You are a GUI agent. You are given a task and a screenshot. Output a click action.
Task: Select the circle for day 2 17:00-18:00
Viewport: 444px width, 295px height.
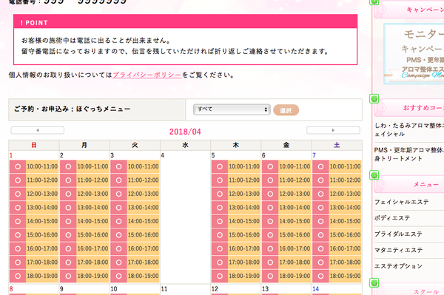click(68, 262)
